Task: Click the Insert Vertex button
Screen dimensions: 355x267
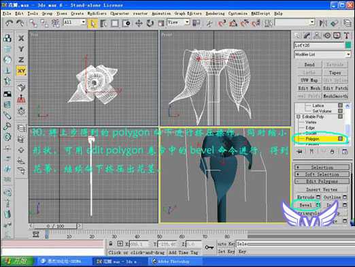Action: click(x=322, y=189)
